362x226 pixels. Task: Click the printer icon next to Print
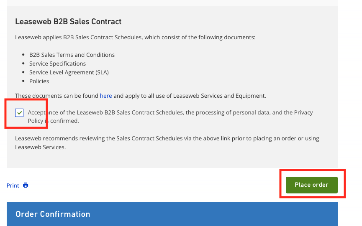click(x=26, y=185)
